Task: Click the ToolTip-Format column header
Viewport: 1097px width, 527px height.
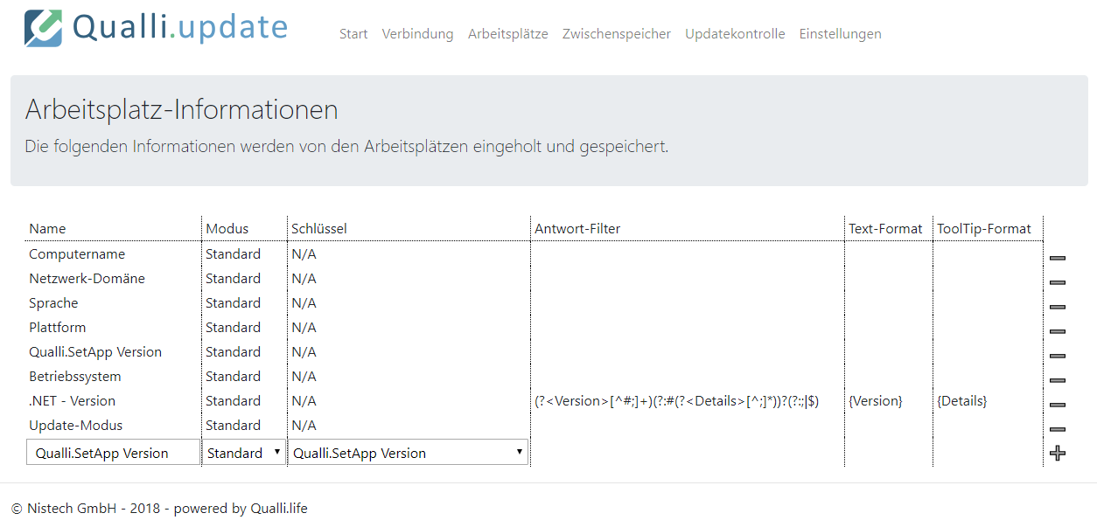Action: [984, 229]
